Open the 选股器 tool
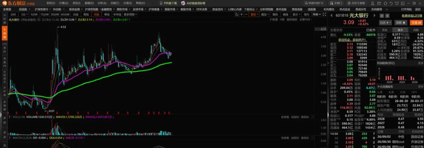 [311, 9]
